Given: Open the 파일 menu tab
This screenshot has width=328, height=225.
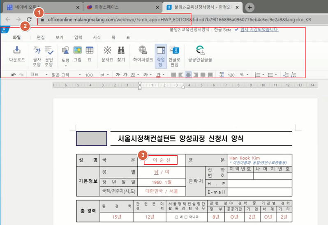Looking at the screenshot, I should point(17,37).
